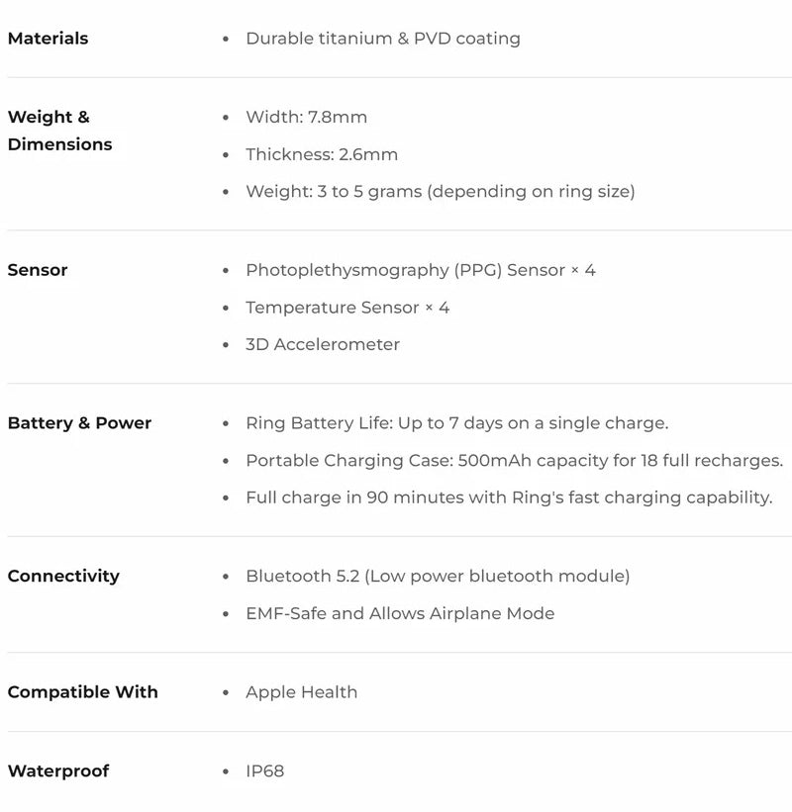792x812 pixels.
Task: Click the Thickness: 2.6mm line
Action: pyautogui.click(x=322, y=154)
